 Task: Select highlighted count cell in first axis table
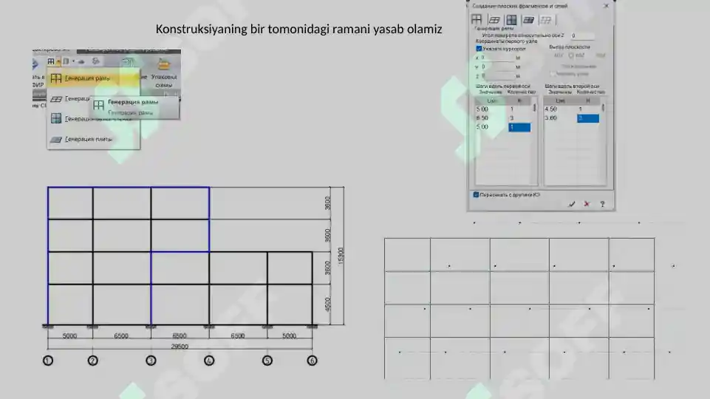coord(519,127)
